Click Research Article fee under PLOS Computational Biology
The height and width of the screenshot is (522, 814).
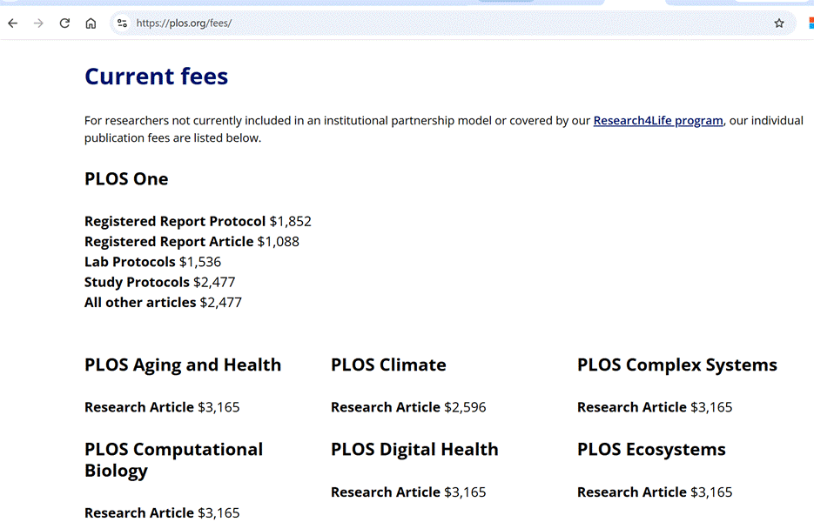click(x=162, y=512)
